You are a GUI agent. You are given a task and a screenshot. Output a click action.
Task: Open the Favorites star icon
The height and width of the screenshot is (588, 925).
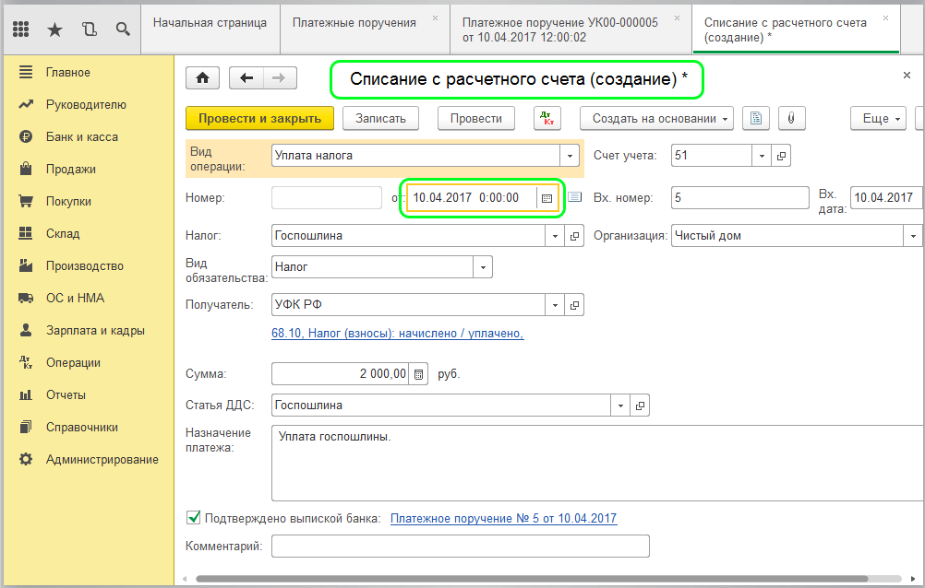tap(54, 29)
